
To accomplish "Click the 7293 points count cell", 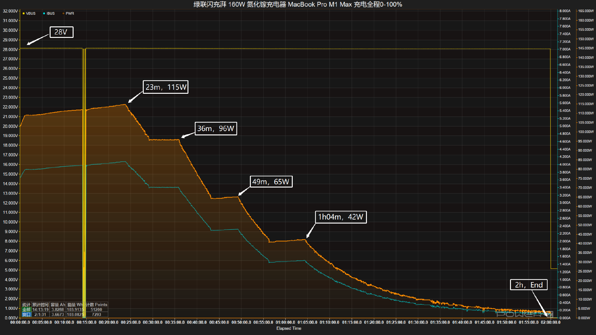I will pos(96,315).
